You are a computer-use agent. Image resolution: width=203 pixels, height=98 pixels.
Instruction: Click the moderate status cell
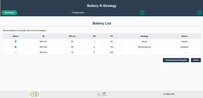point(184,47)
